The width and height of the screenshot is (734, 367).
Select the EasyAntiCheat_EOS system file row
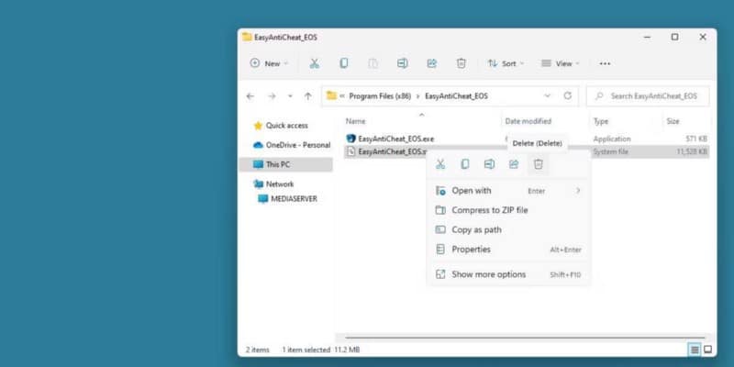pyautogui.click(x=527, y=151)
